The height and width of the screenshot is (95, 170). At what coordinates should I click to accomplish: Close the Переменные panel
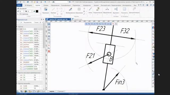pos(44,20)
